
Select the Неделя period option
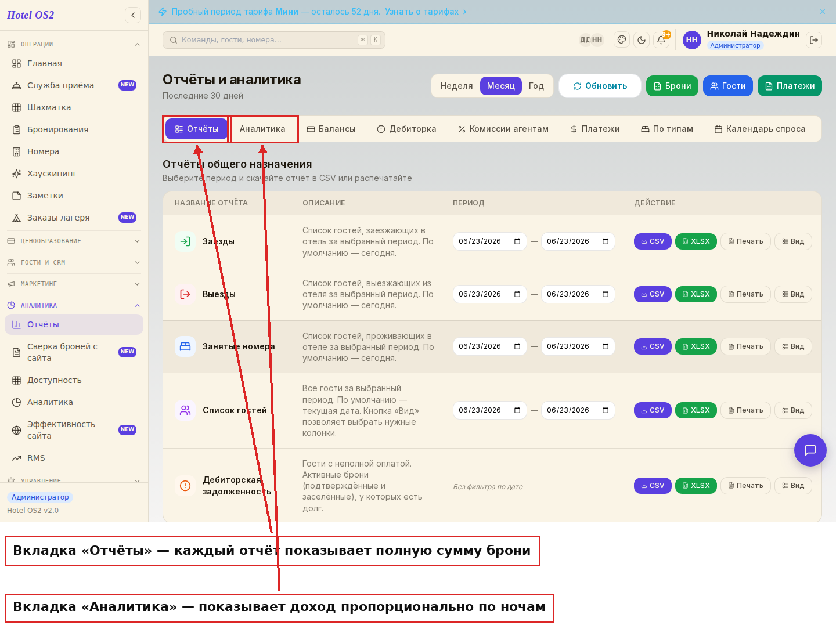pos(456,86)
